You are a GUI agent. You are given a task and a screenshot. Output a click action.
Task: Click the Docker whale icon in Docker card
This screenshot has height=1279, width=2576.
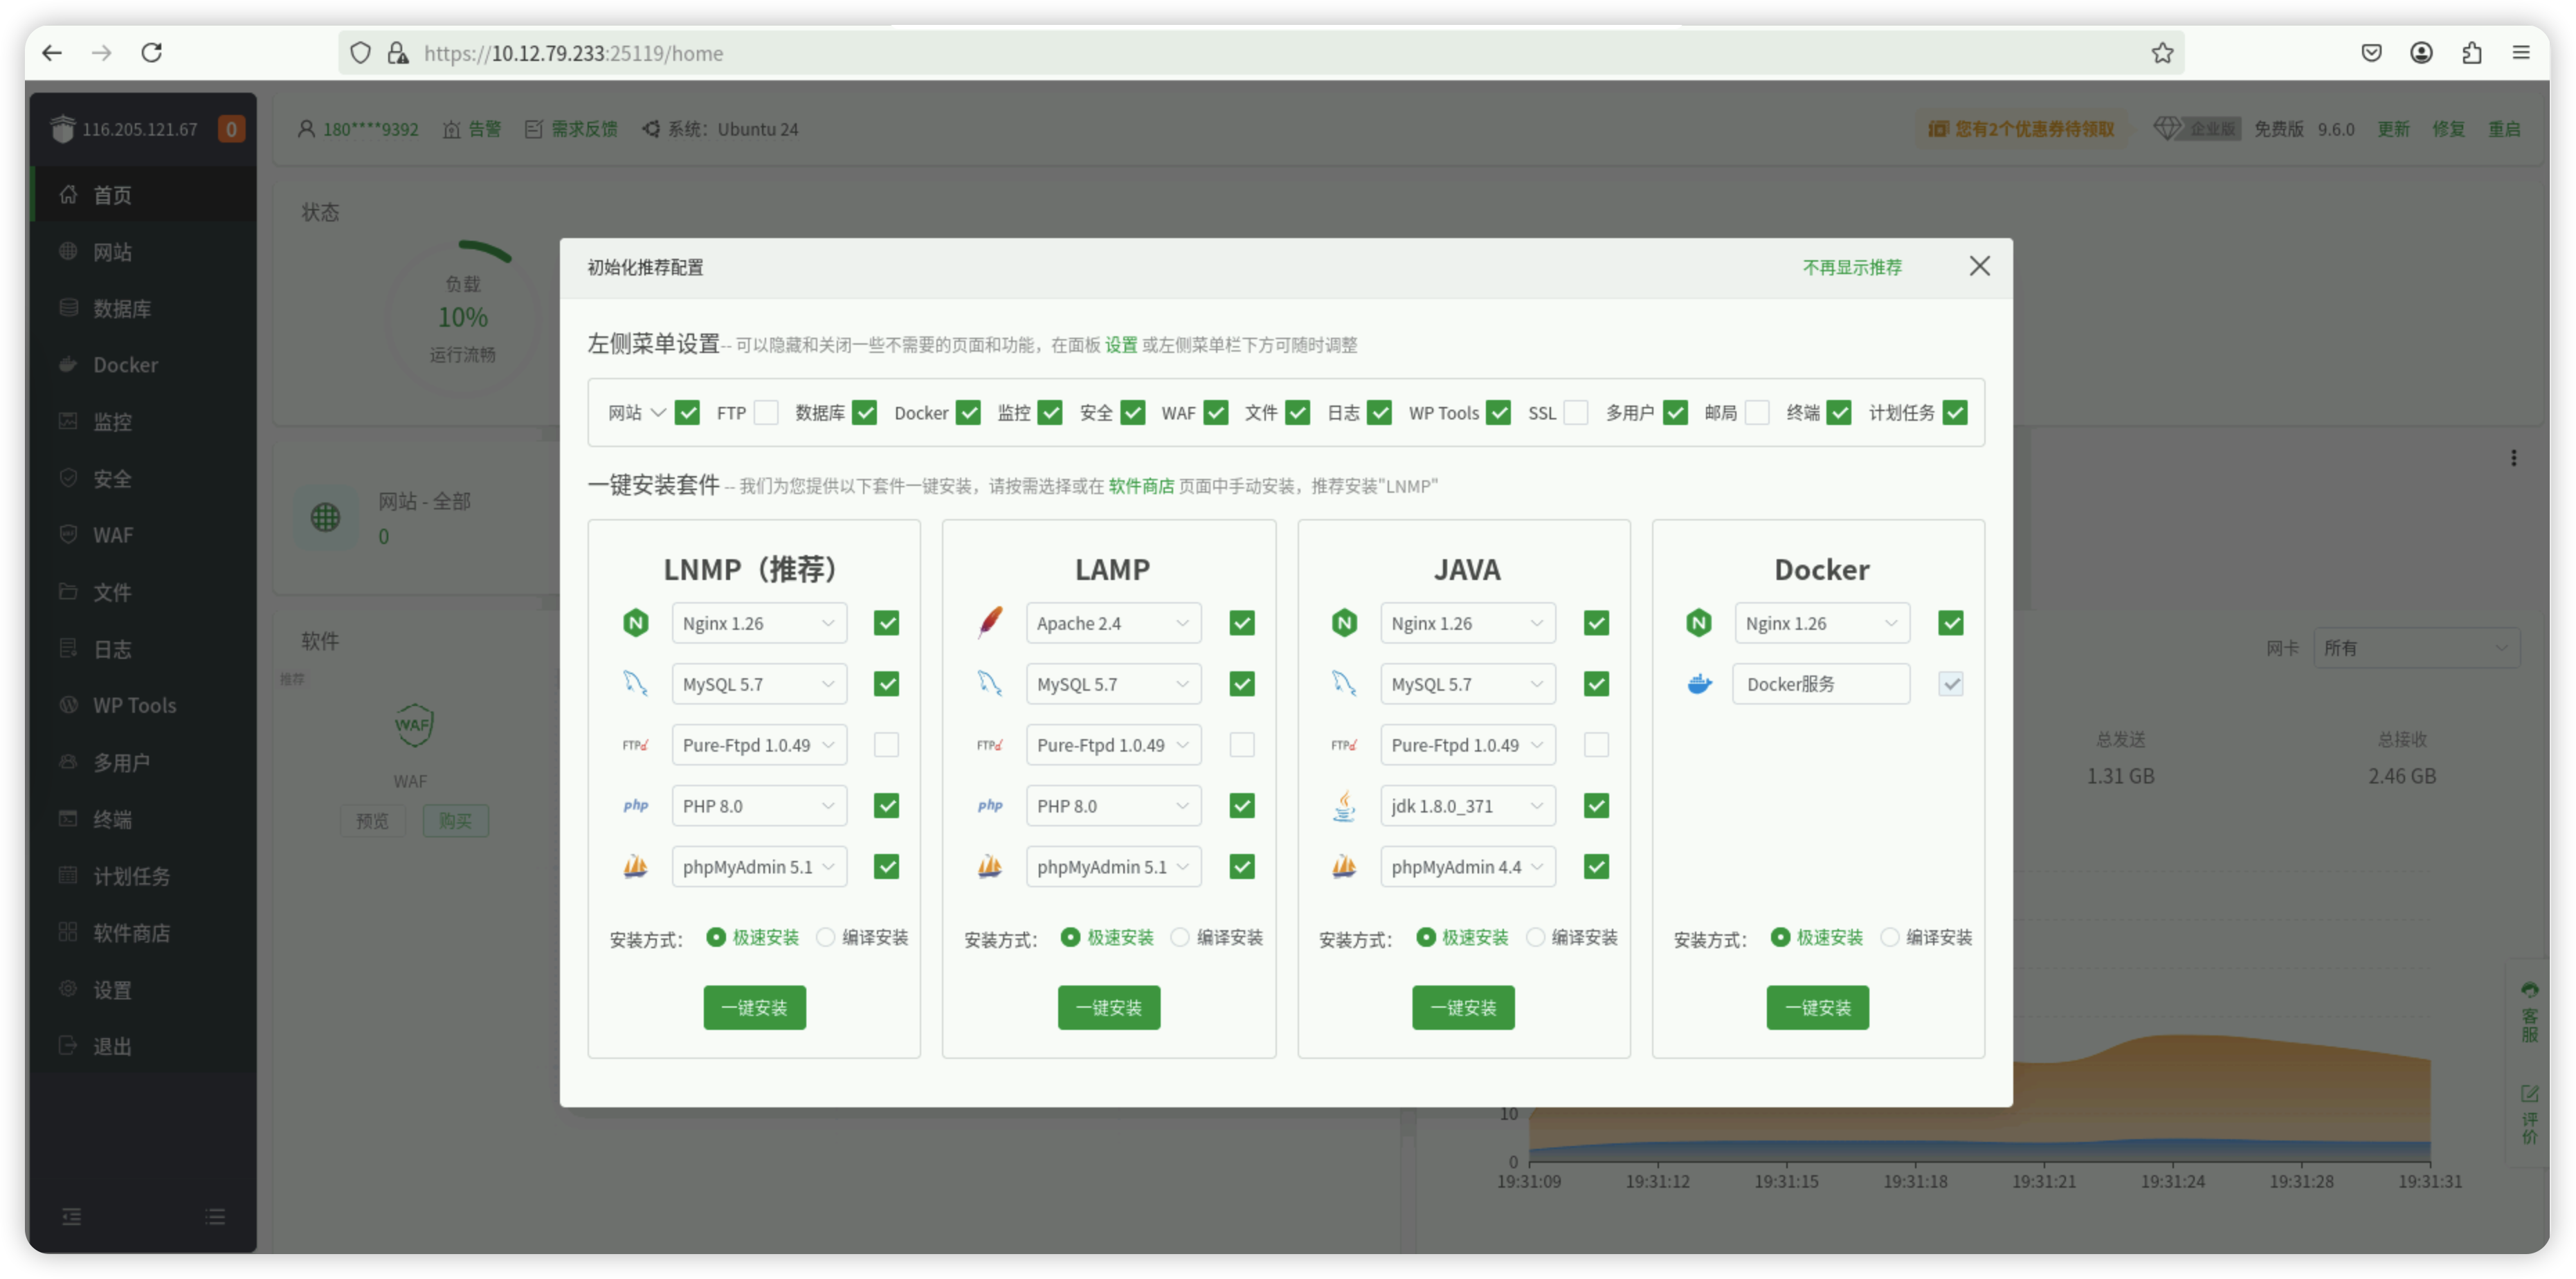tap(1699, 684)
